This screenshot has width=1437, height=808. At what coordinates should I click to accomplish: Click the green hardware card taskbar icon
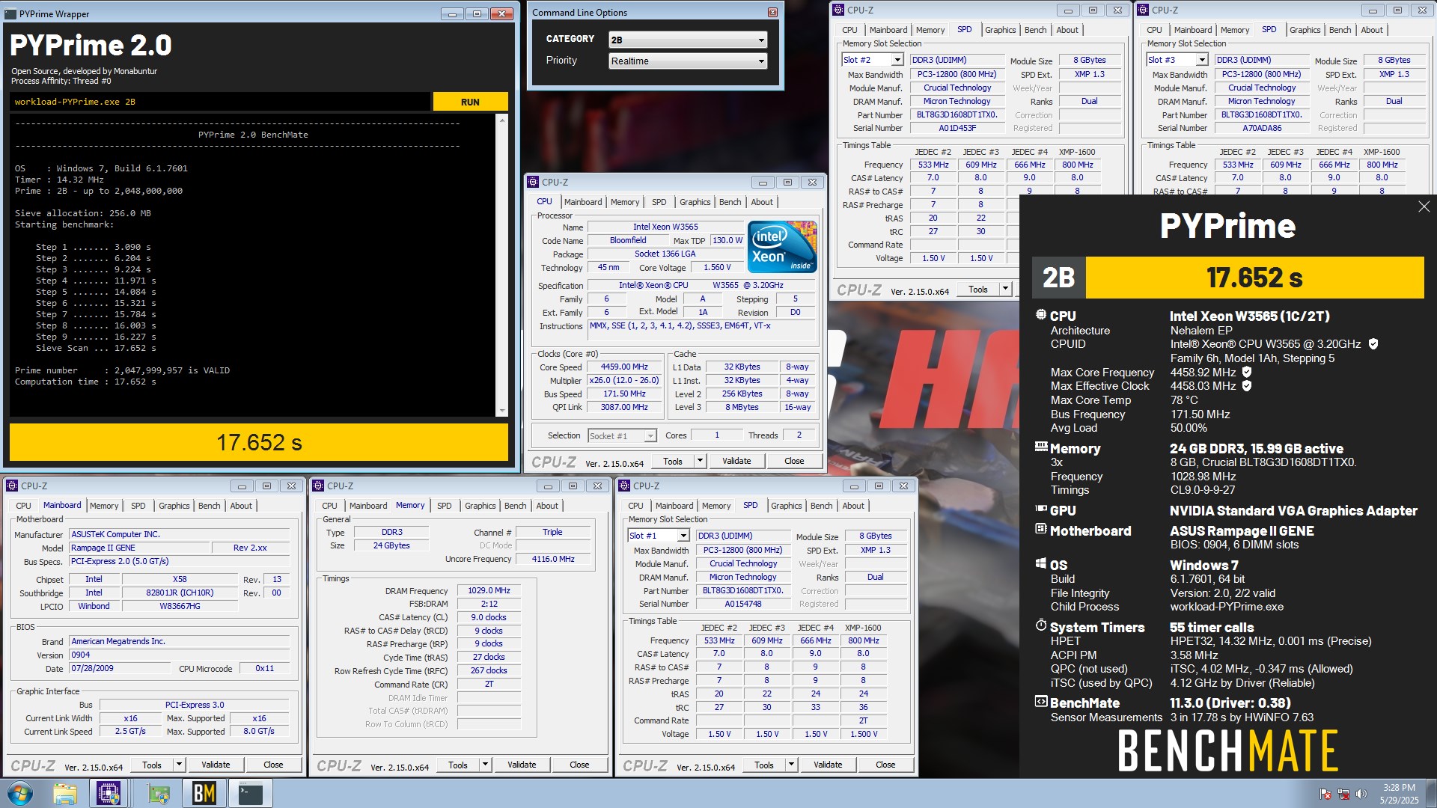pyautogui.click(x=159, y=793)
